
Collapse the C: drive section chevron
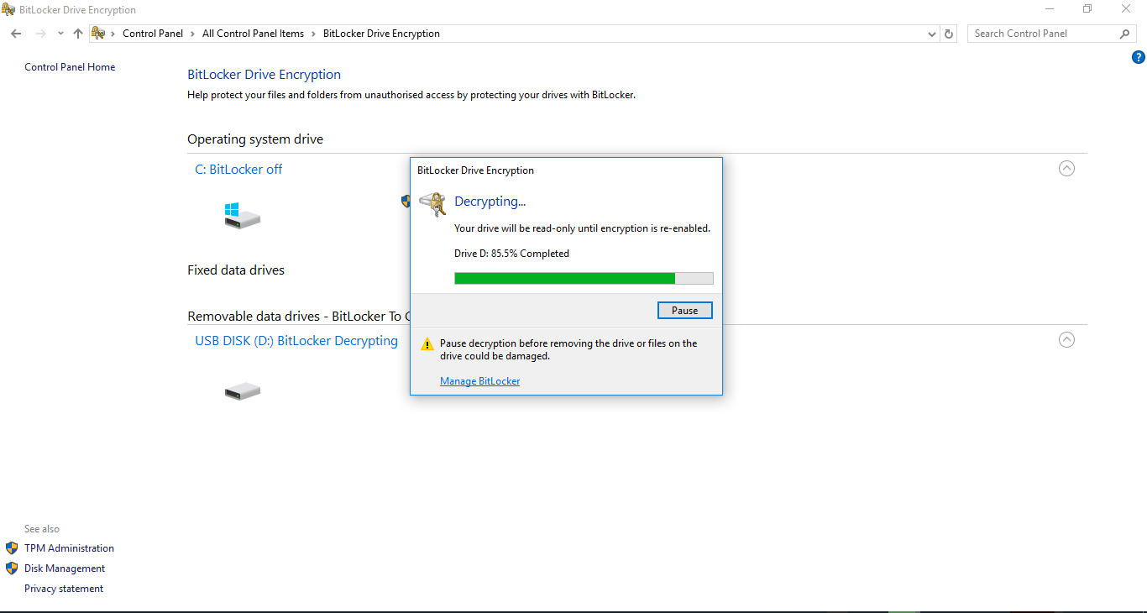[x=1066, y=168]
